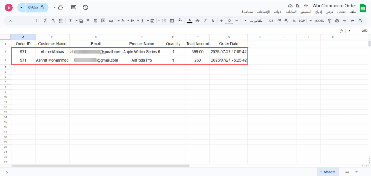Click the مشاركة share button
Image resolution: width=371 pixels, height=176 pixels.
(x=36, y=8)
